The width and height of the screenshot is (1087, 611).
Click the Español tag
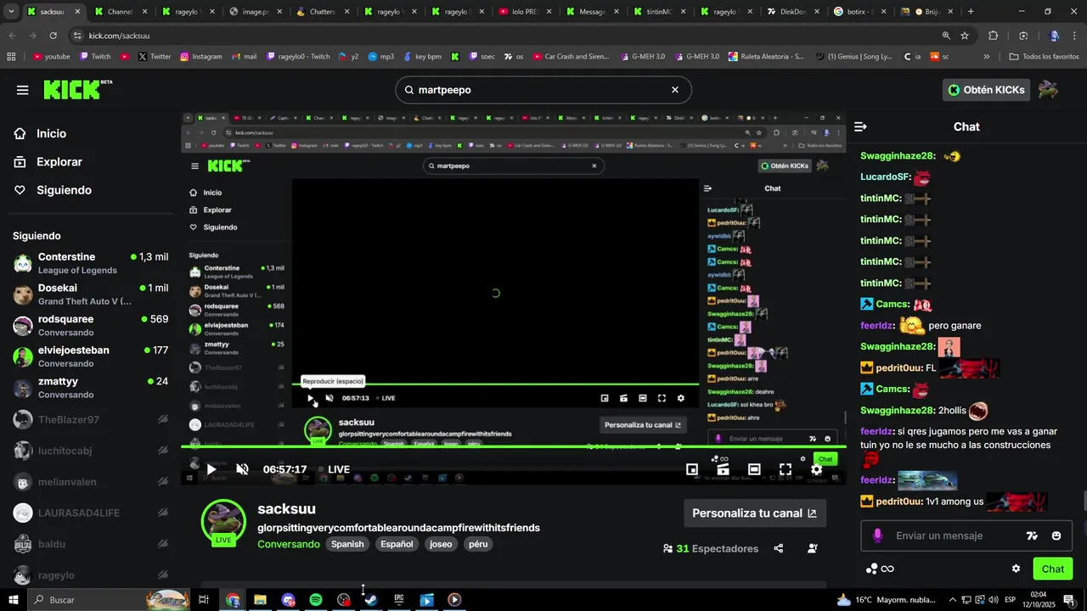point(397,544)
